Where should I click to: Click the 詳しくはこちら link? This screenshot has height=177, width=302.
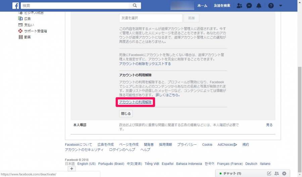point(167,95)
